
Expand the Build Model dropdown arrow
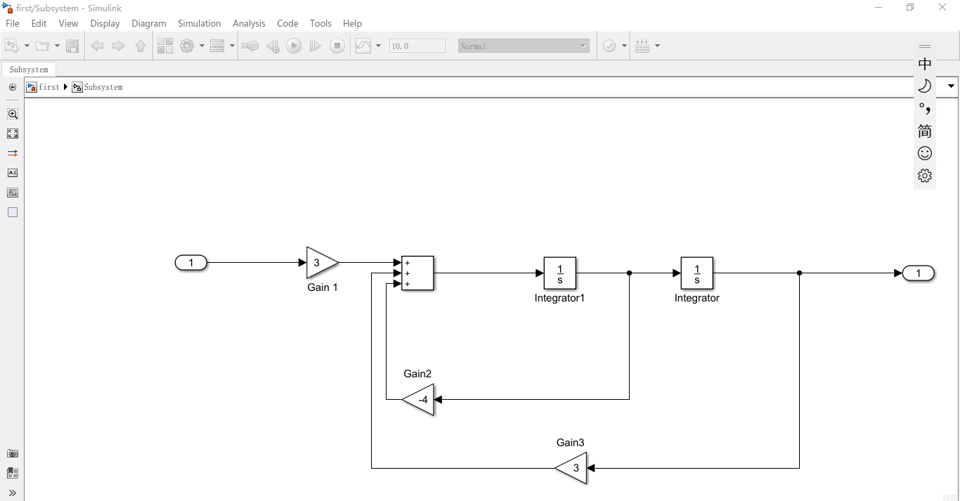click(657, 46)
